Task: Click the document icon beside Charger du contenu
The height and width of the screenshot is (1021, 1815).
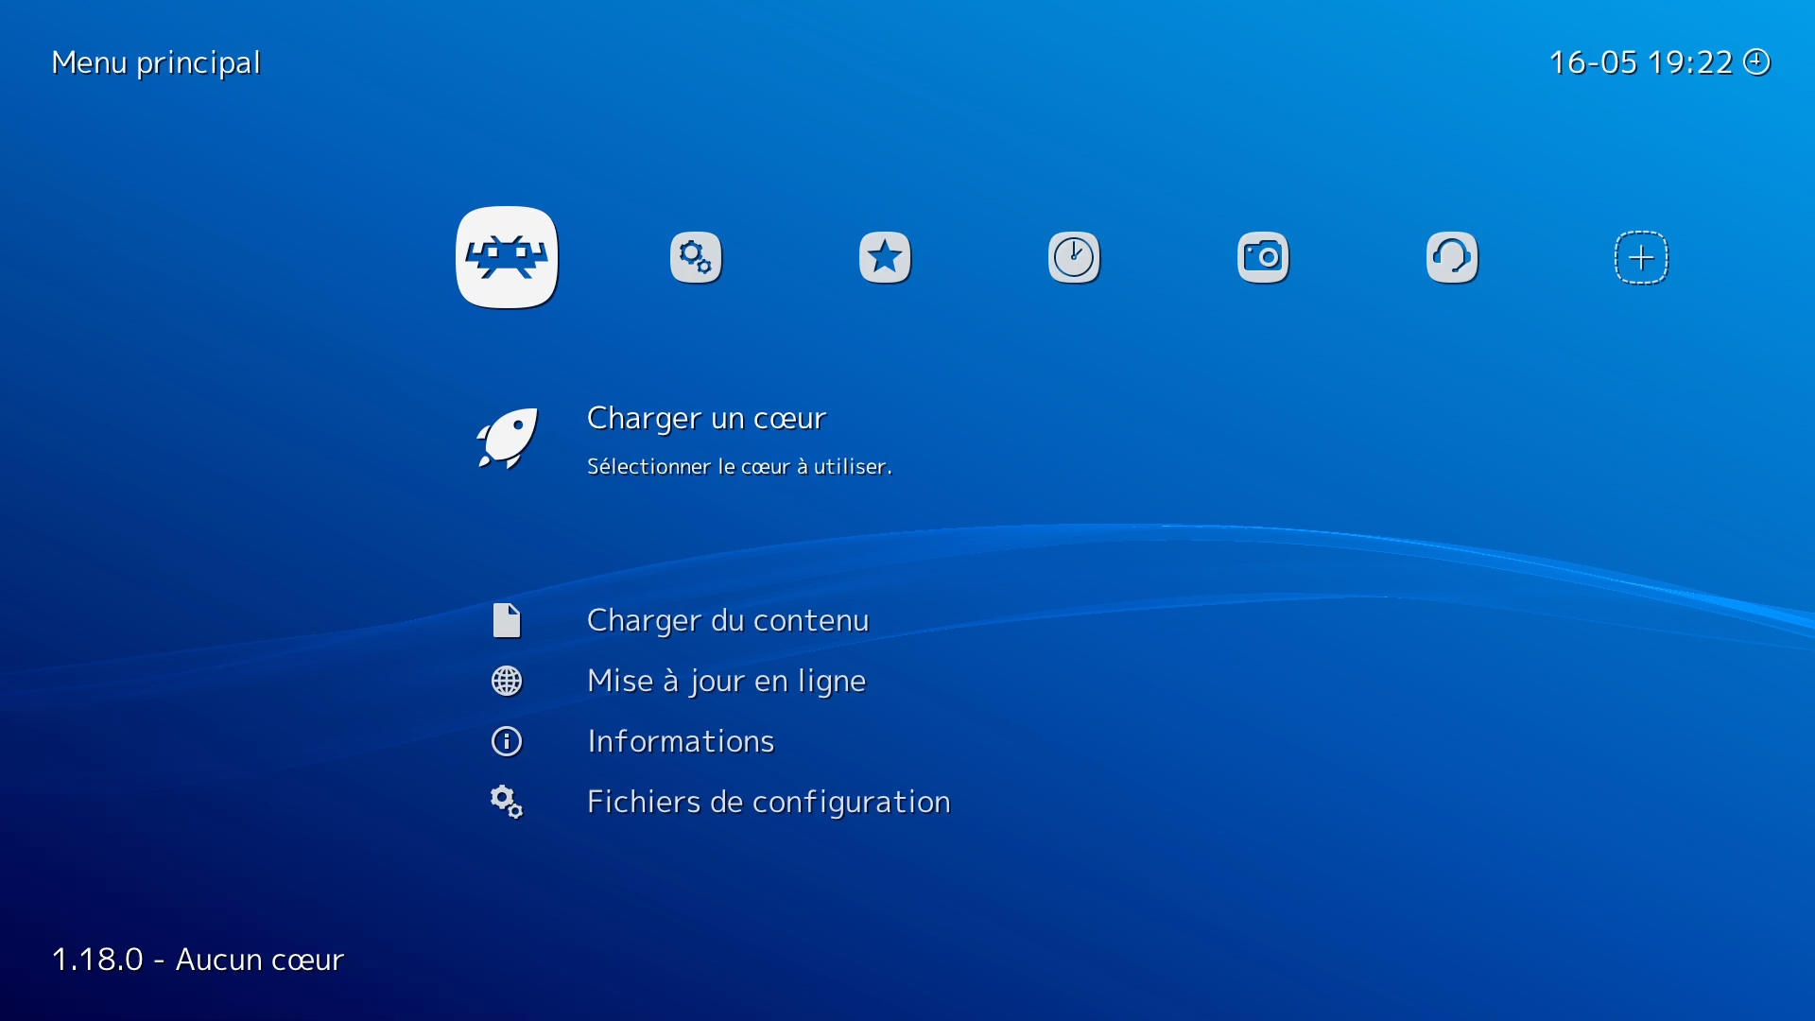Action: (x=507, y=619)
